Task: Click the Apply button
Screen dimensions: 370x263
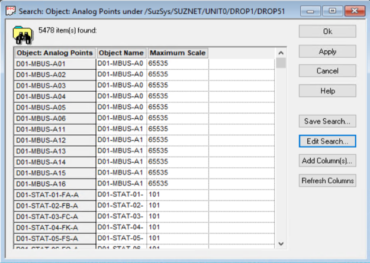Action: pos(327,51)
